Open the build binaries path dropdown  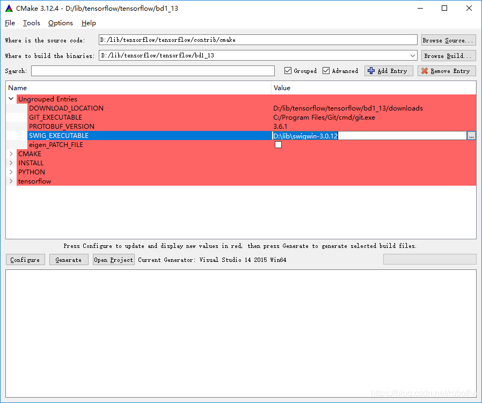(x=413, y=56)
